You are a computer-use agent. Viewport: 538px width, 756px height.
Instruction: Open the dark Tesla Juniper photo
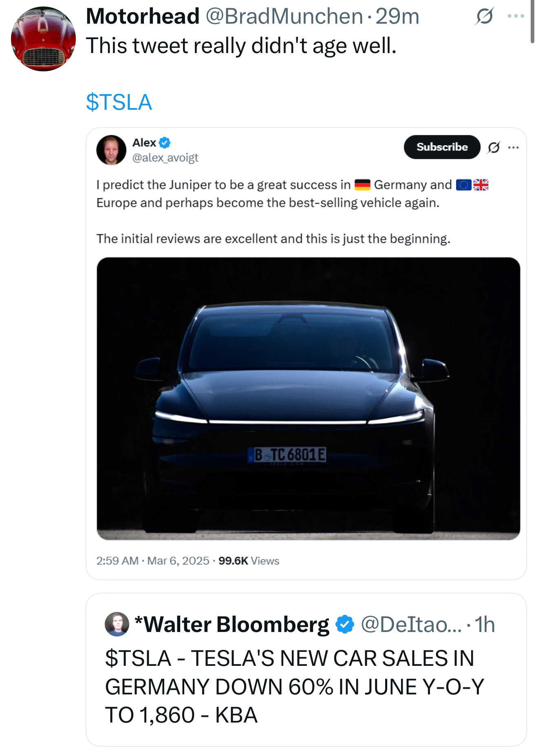coord(308,398)
